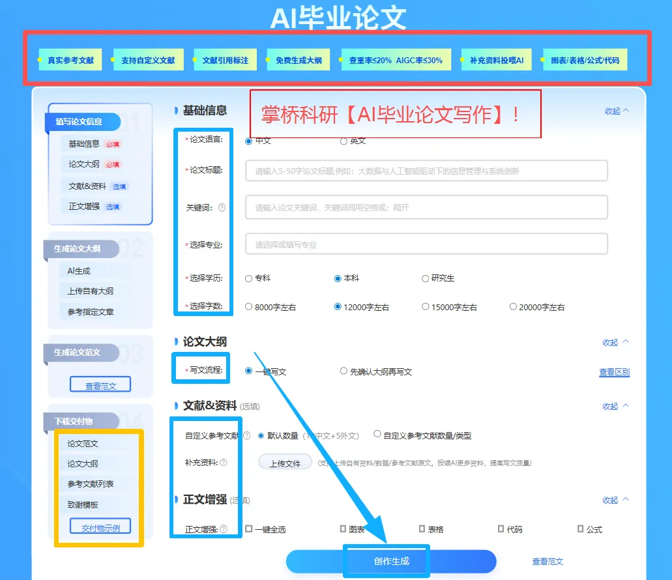Select 默认数量 reference option
Image resolution: width=672 pixels, height=580 pixels.
tap(261, 435)
